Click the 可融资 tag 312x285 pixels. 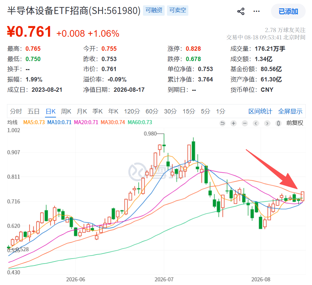[x=154, y=10]
